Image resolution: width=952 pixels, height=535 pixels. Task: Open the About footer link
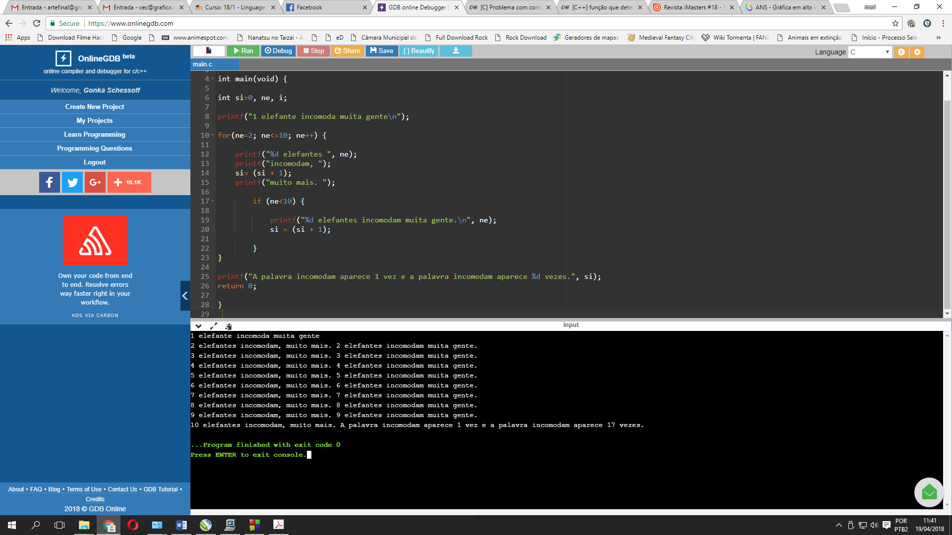click(x=16, y=489)
